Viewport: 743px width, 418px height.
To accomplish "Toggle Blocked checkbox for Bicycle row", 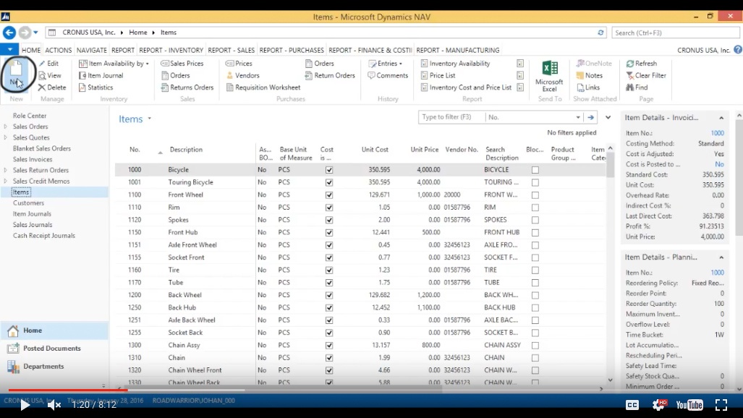I will pos(535,170).
